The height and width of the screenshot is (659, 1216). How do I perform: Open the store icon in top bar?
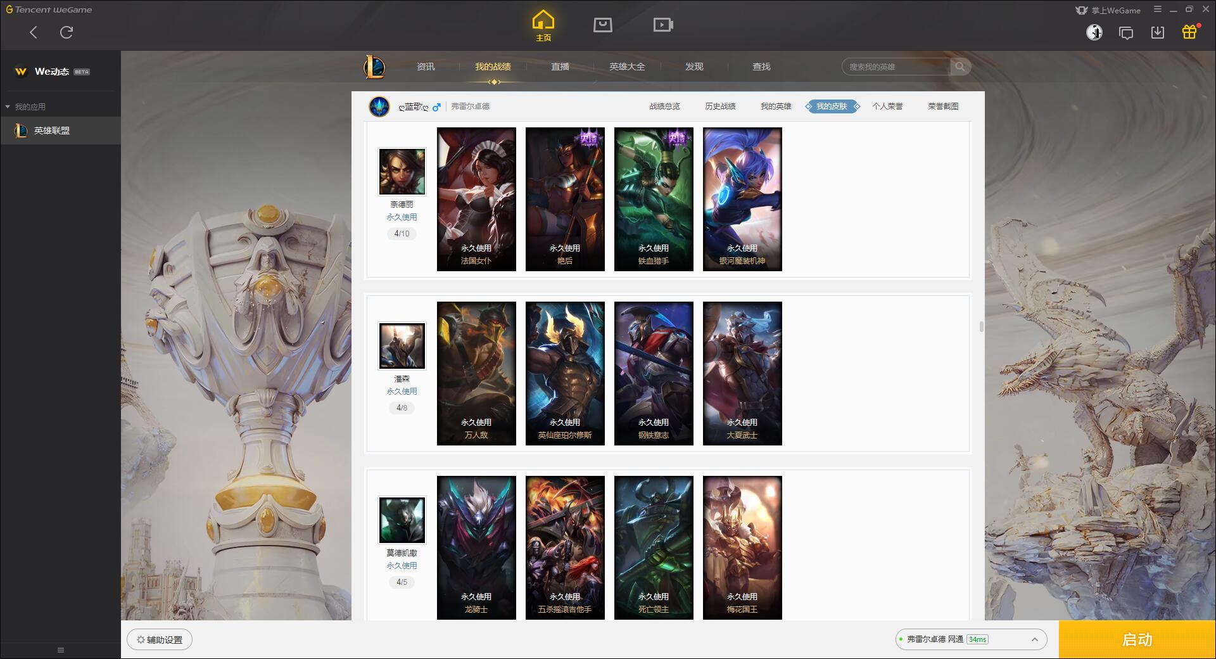pyautogui.click(x=603, y=25)
